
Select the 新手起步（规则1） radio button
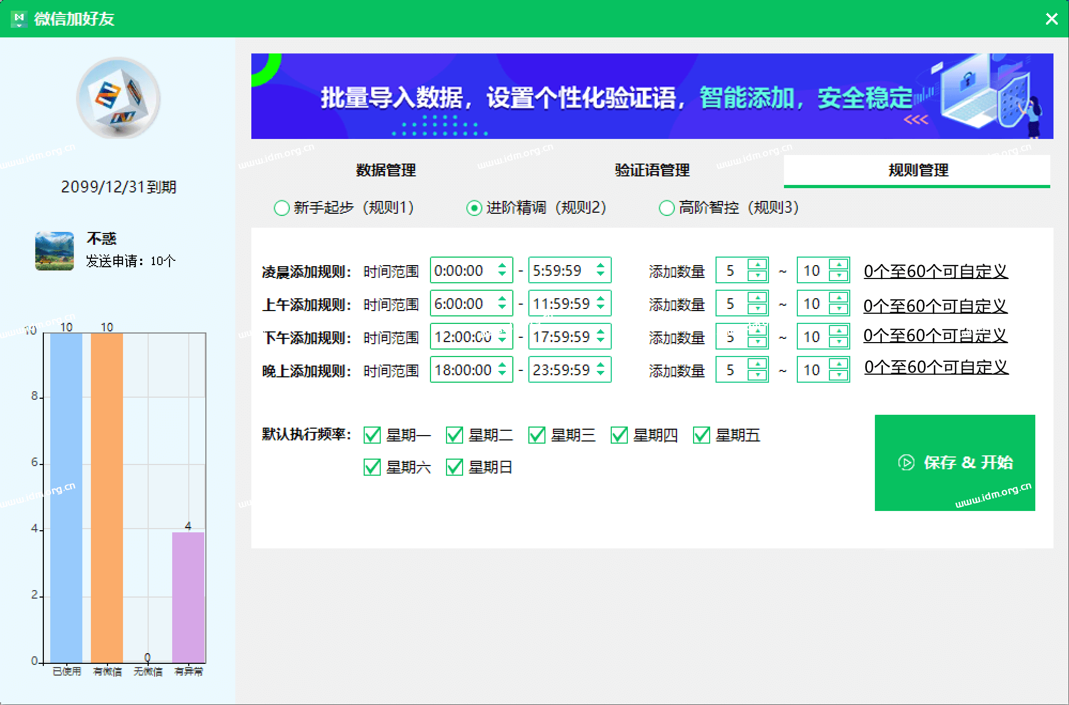pos(281,208)
